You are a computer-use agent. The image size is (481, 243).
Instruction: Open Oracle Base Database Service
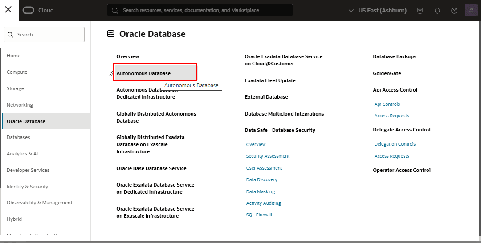pos(151,168)
